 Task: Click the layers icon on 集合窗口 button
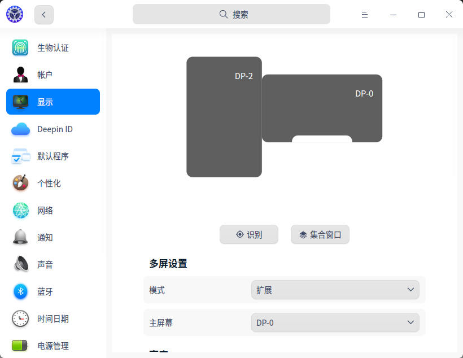[303, 235]
